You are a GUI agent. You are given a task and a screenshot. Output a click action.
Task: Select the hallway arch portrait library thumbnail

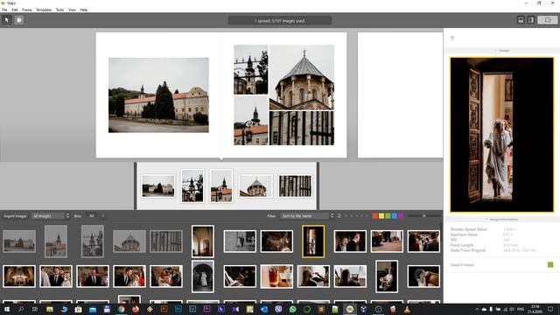[x=203, y=241]
